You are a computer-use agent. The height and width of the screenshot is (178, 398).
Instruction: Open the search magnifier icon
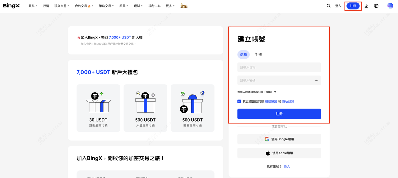pyautogui.click(x=328, y=6)
